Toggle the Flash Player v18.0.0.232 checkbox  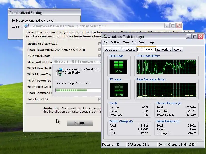[100, 50]
